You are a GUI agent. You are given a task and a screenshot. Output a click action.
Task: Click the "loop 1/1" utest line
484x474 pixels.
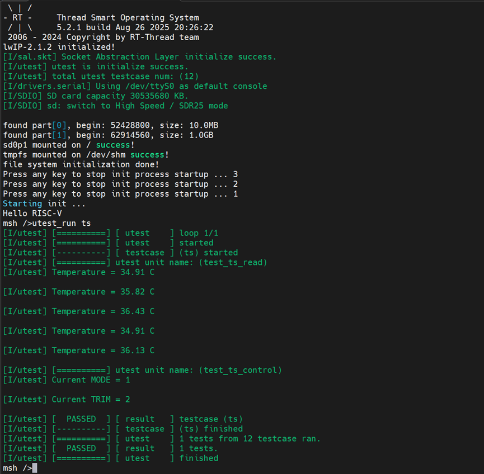(110, 233)
